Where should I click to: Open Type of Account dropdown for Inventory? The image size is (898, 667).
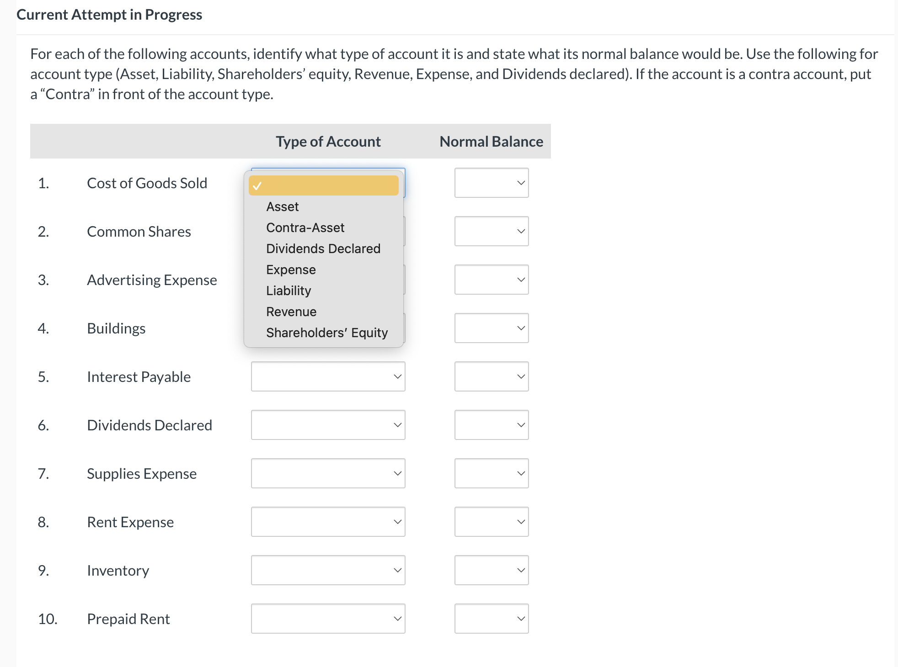coord(328,570)
